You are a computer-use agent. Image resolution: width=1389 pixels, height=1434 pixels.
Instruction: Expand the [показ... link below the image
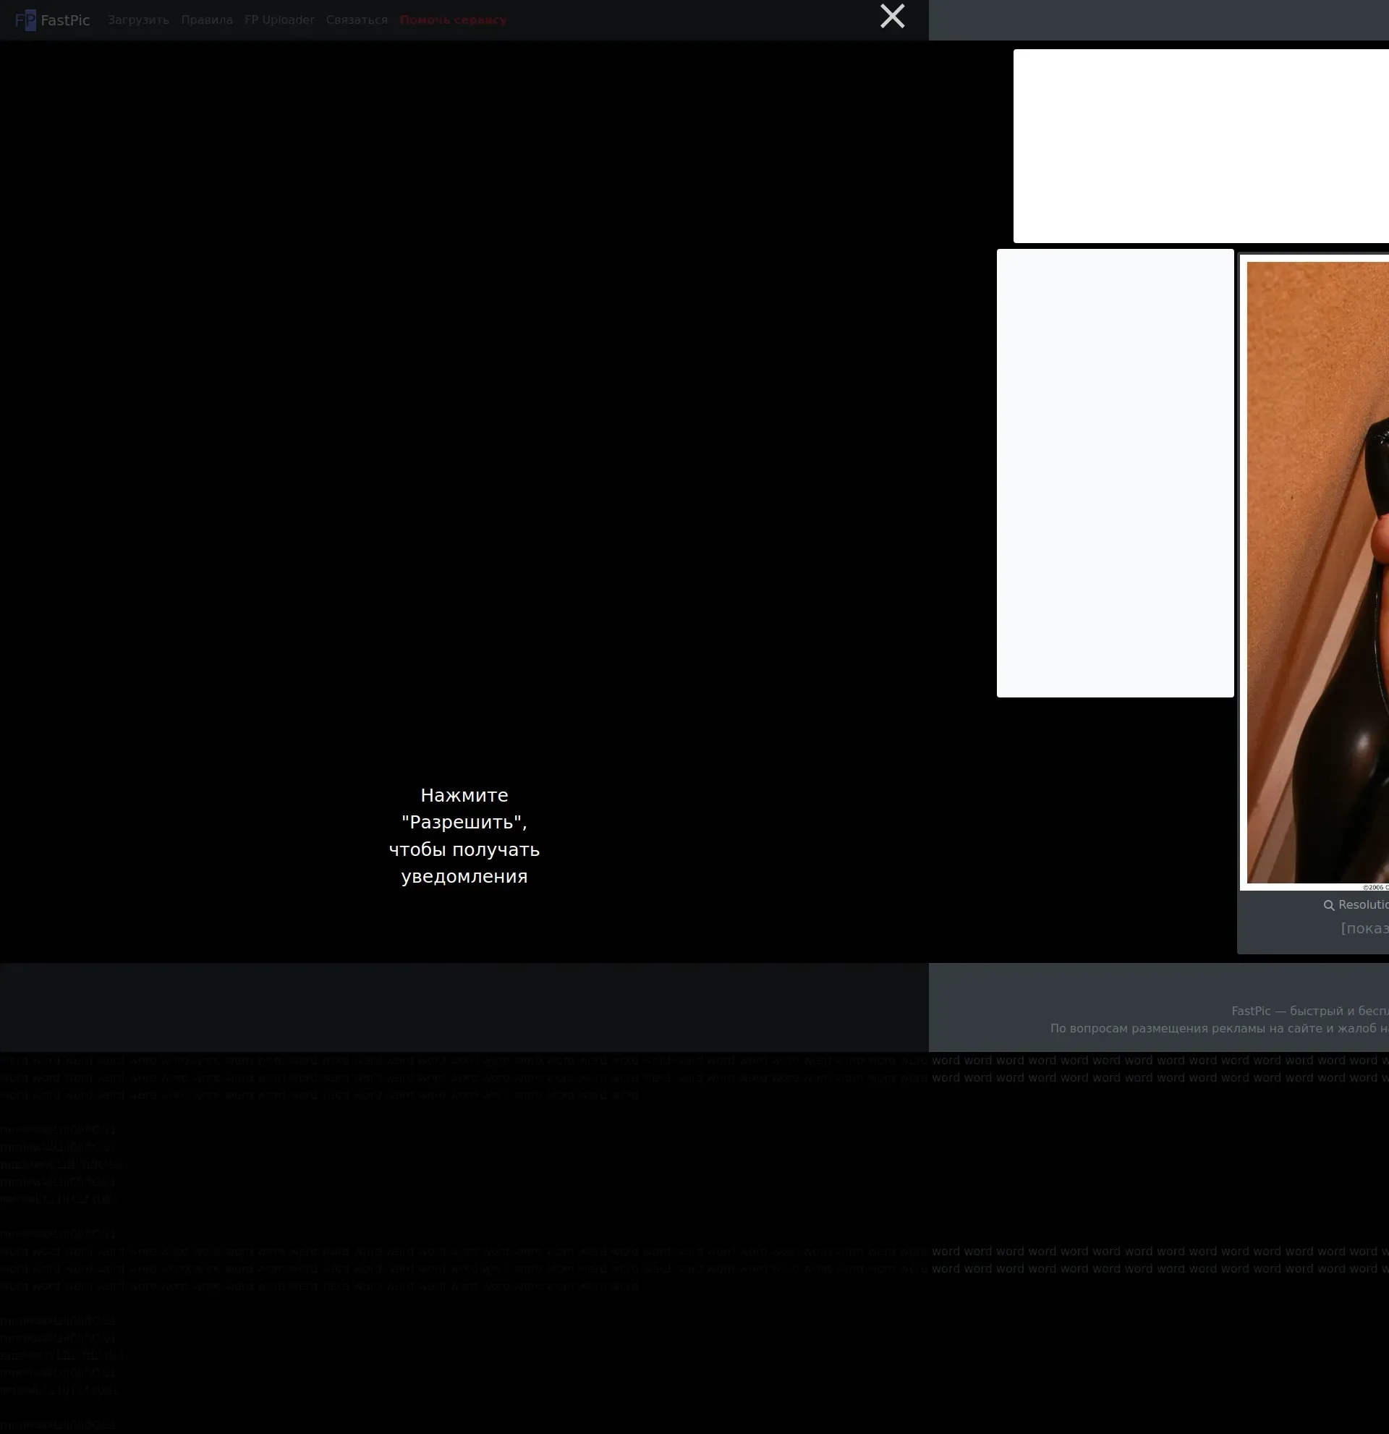1365,928
